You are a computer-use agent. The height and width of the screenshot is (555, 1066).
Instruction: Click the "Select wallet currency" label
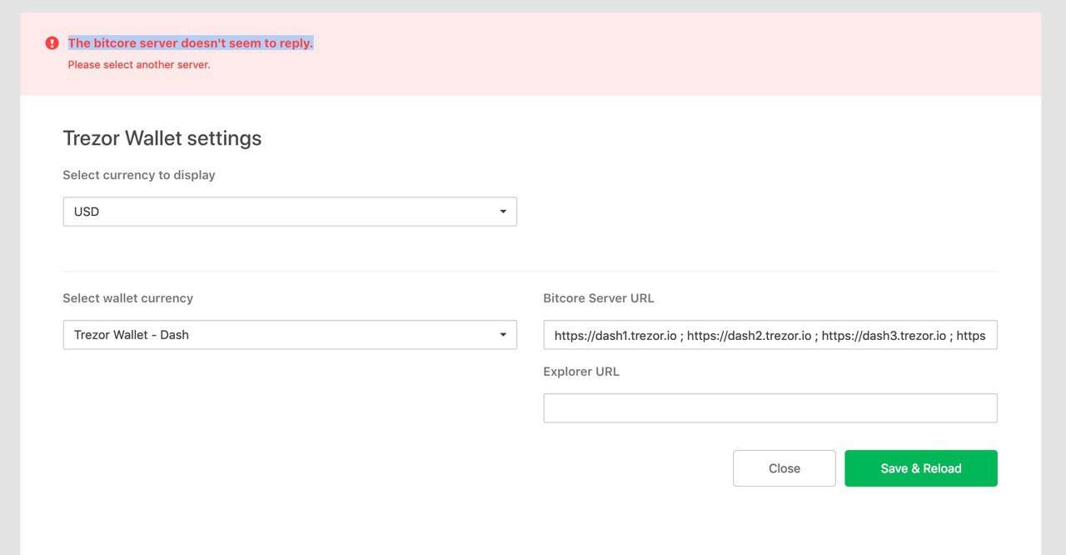[128, 298]
